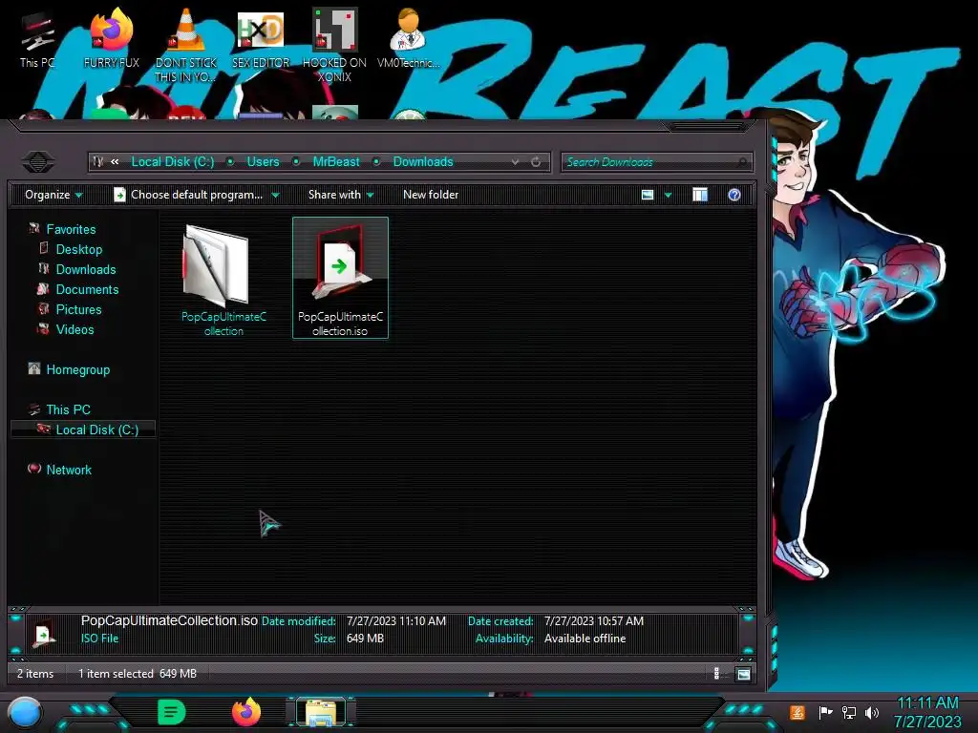Open network status tray icon

click(x=848, y=712)
